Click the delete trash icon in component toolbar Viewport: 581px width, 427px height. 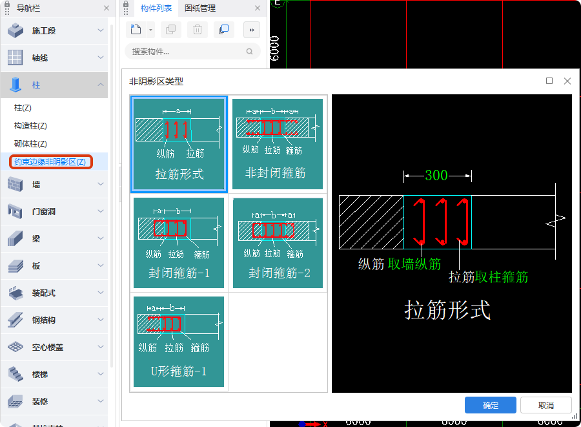click(197, 29)
